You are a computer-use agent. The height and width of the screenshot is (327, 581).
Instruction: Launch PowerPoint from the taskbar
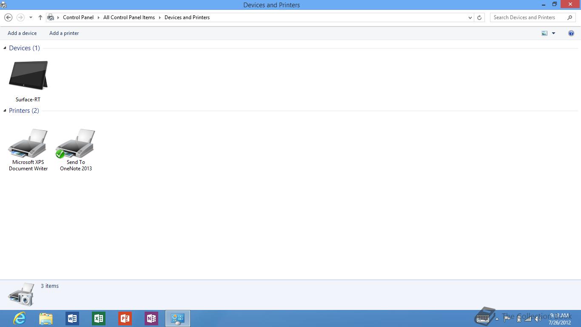[125, 318]
